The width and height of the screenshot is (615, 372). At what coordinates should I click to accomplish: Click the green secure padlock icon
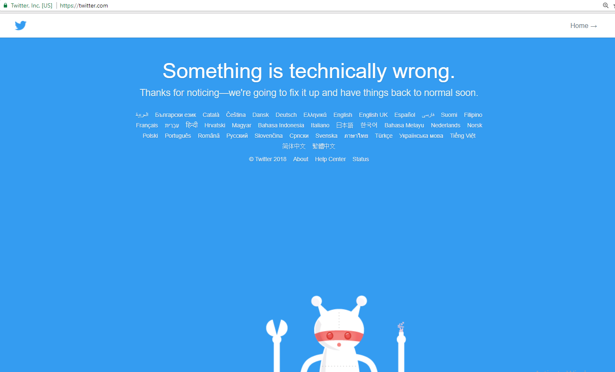5,5
